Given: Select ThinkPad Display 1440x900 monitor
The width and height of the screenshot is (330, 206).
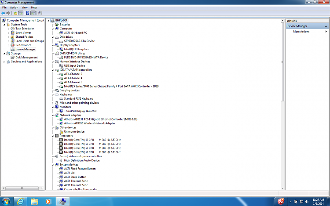Looking at the screenshot, I should [80, 111].
